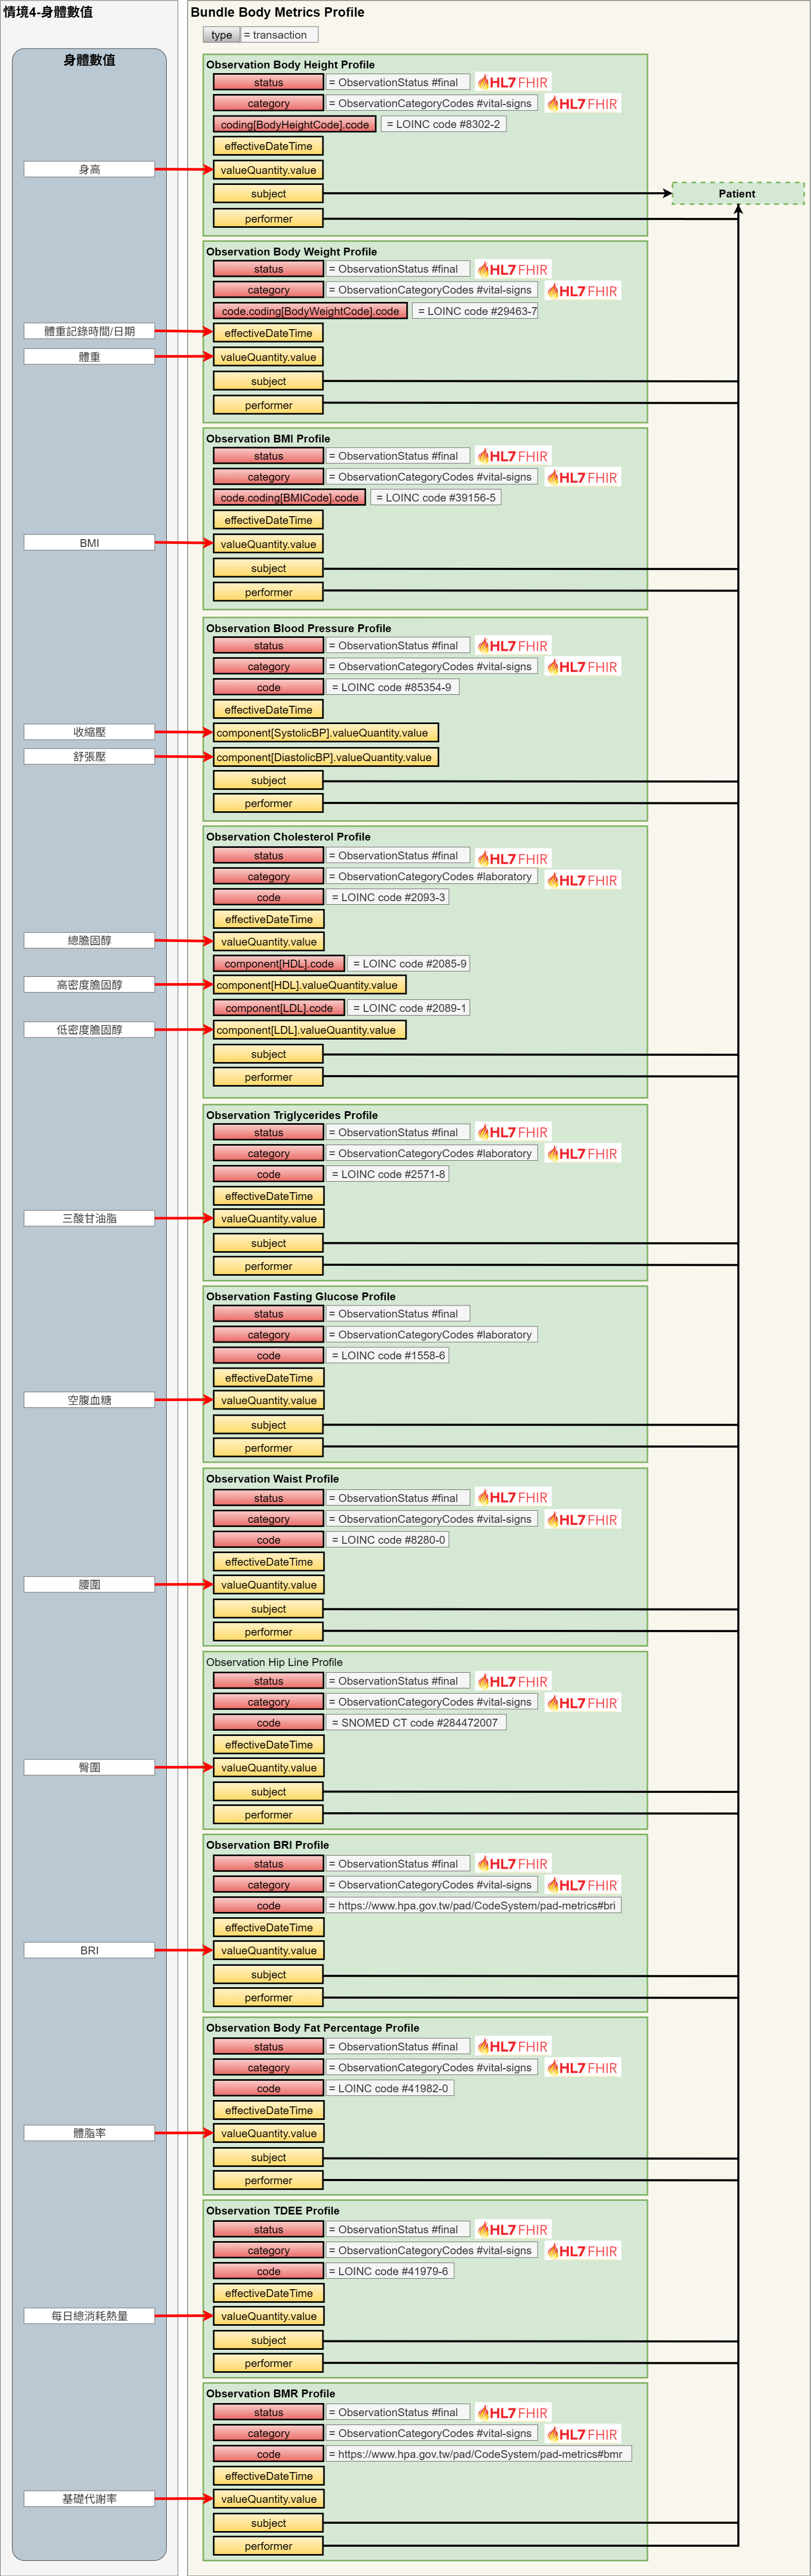The width and height of the screenshot is (811, 2576).
Task: Click HL7 FHIR logo beside BMR Profile category
Action: point(582,2434)
